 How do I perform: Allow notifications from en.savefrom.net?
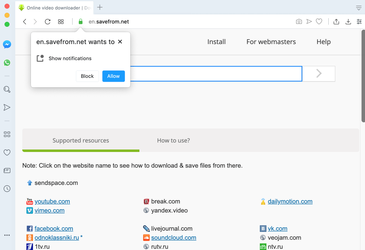(113, 76)
